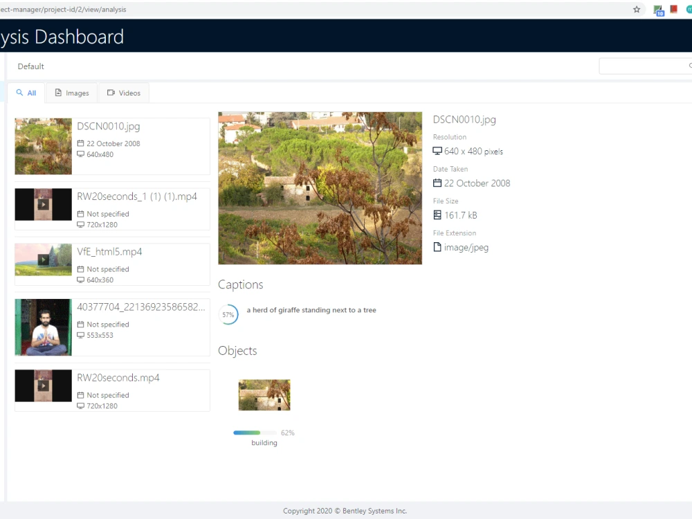Image resolution: width=692 pixels, height=519 pixels.
Task: Click the extension icon with the 10 badge
Action: 657,10
